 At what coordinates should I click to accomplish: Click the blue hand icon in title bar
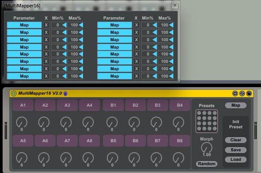point(66,93)
